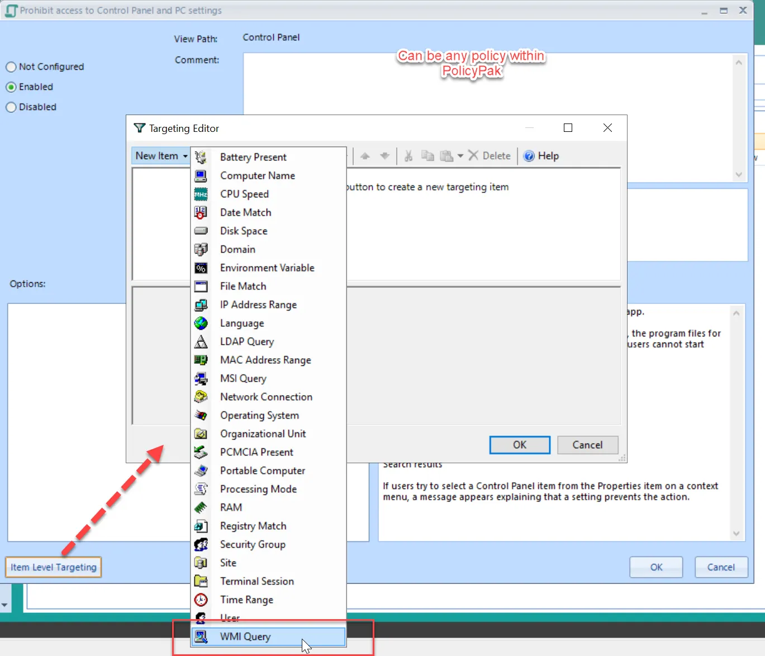765x656 pixels.
Task: Select the Not Configured radio button
Action: [11, 67]
